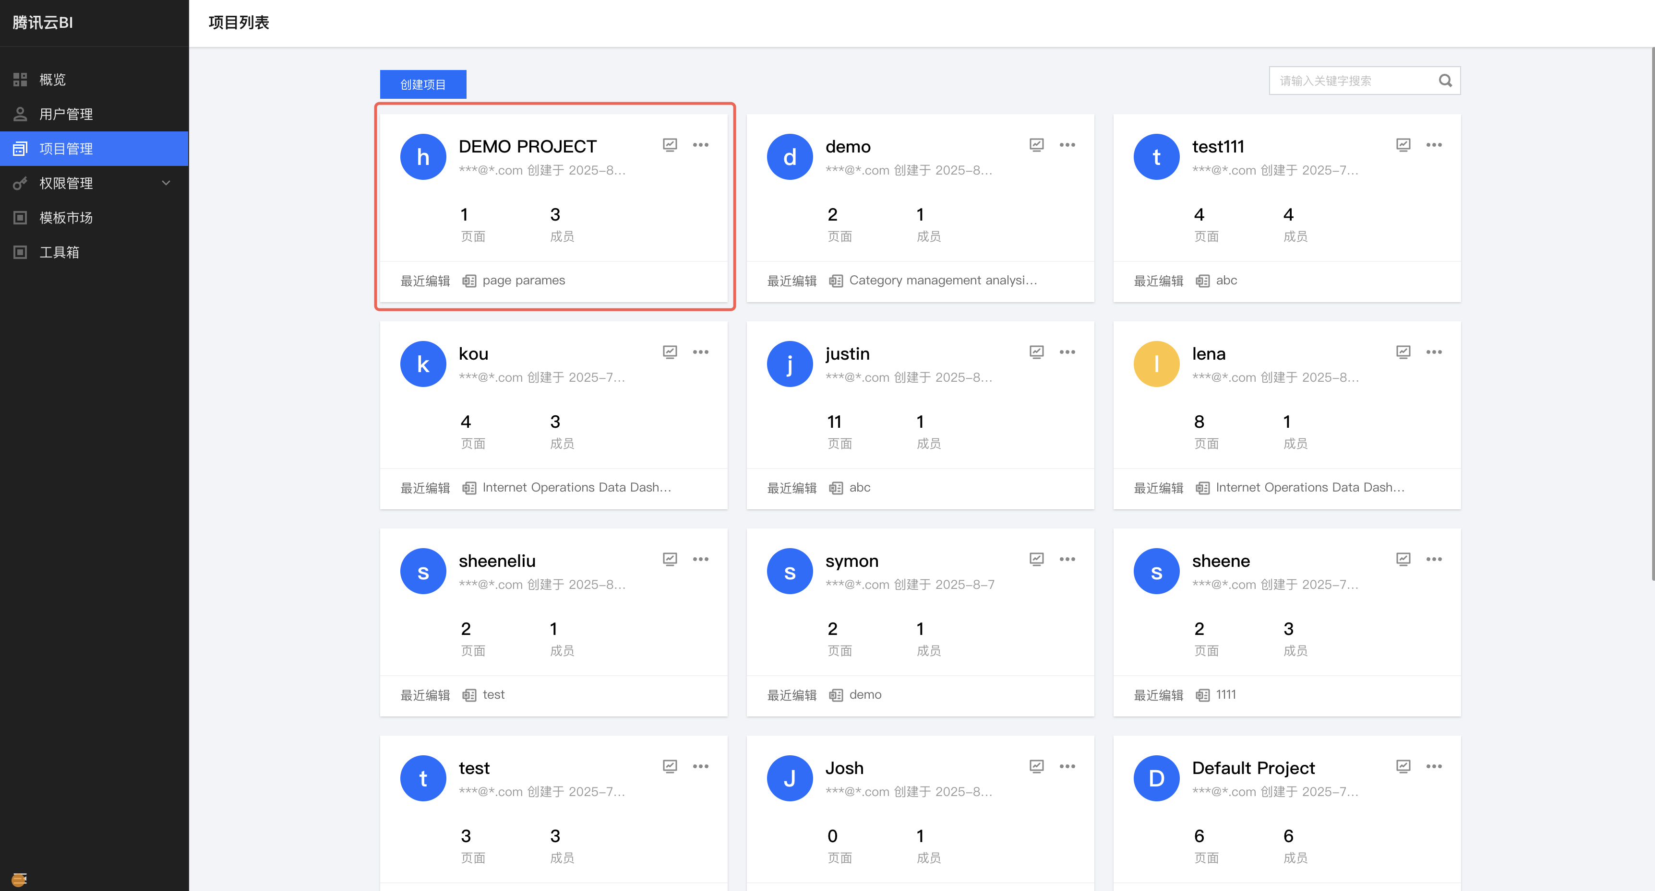Screen dimensions: 1655x891
Task: Click chart icon on Default Project card
Action: click(1403, 766)
